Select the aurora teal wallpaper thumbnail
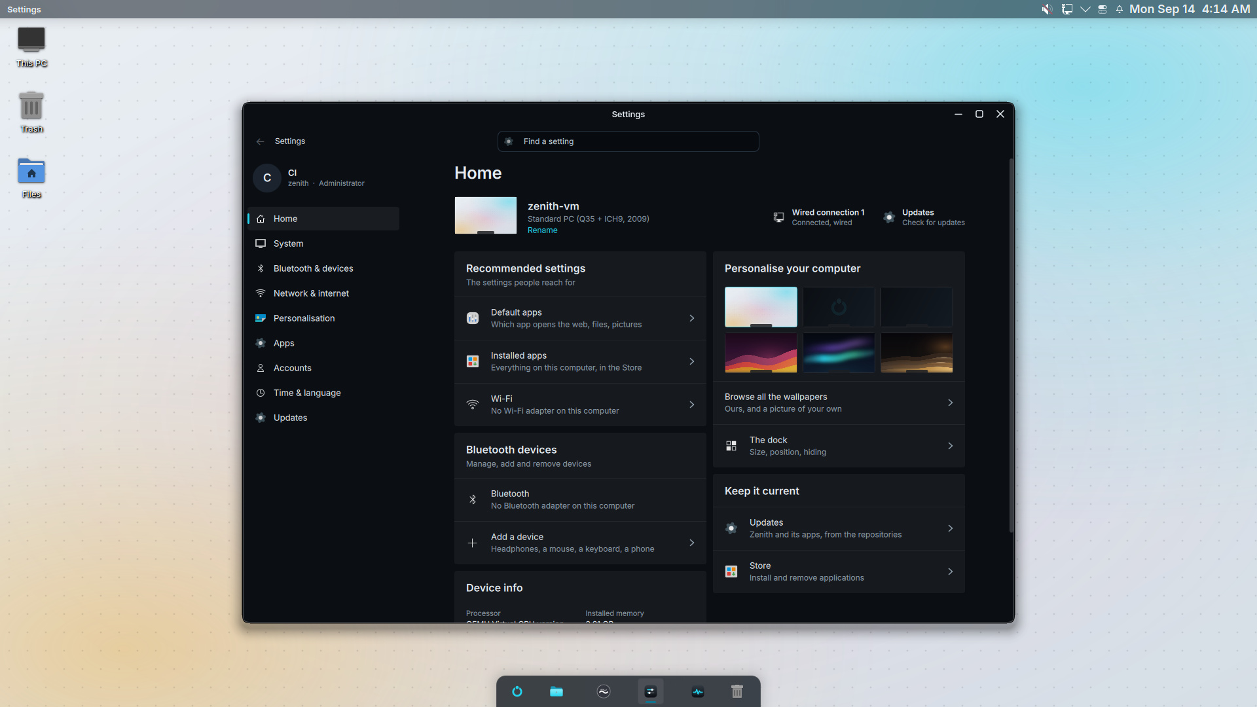 [x=839, y=353]
